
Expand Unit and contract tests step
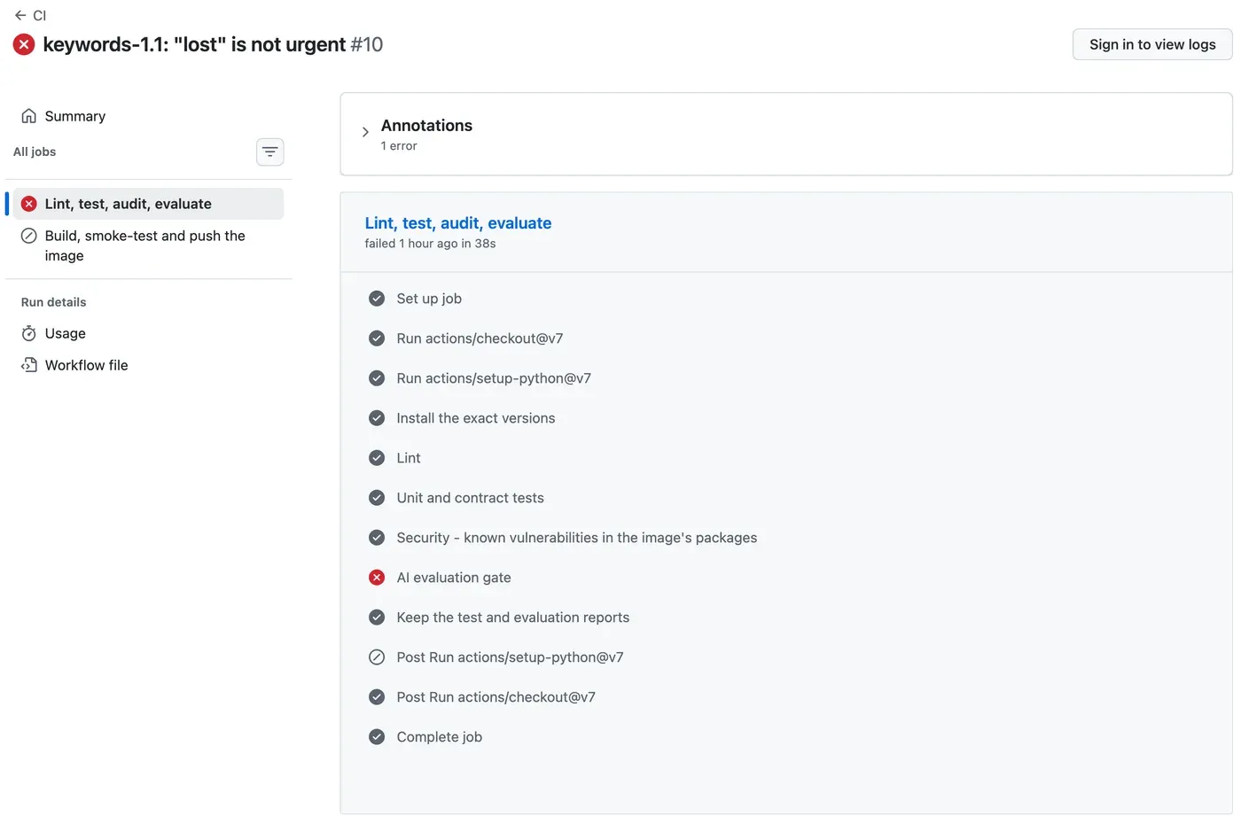tap(471, 498)
